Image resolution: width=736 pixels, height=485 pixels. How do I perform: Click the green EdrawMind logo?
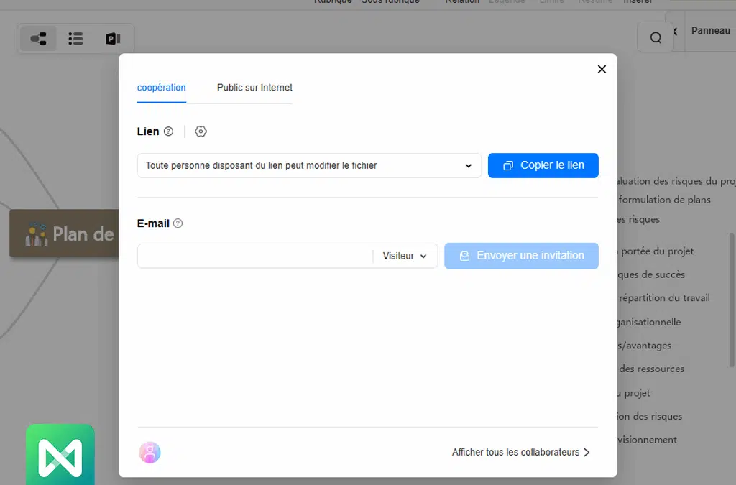click(x=60, y=454)
